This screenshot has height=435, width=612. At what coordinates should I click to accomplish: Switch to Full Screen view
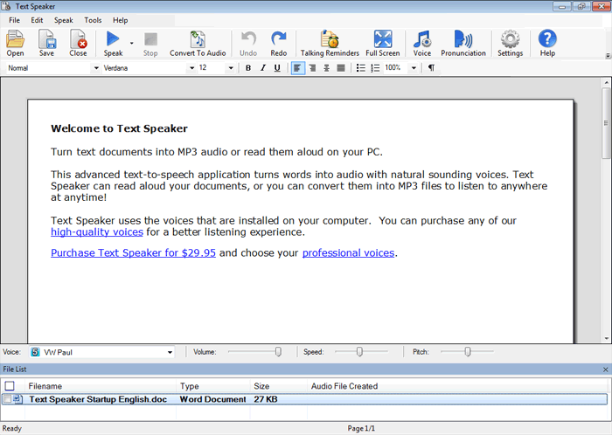383,42
